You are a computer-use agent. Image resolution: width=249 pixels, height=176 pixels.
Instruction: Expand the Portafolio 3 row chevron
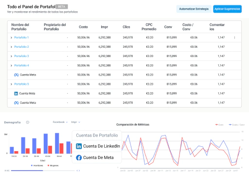11,56
